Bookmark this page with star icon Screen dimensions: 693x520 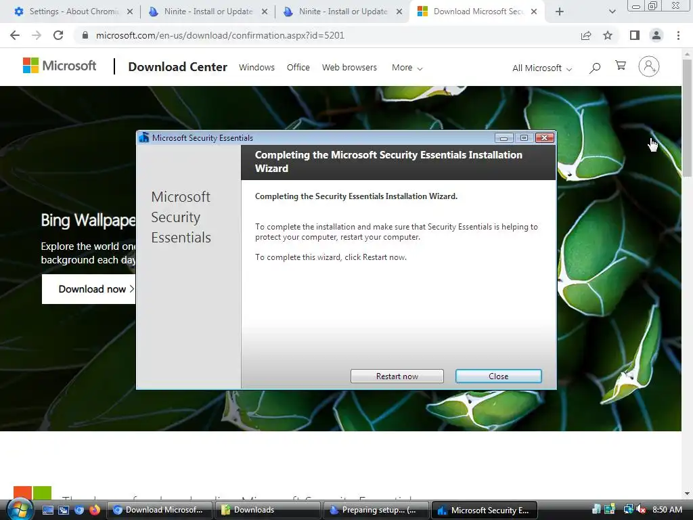tap(608, 35)
